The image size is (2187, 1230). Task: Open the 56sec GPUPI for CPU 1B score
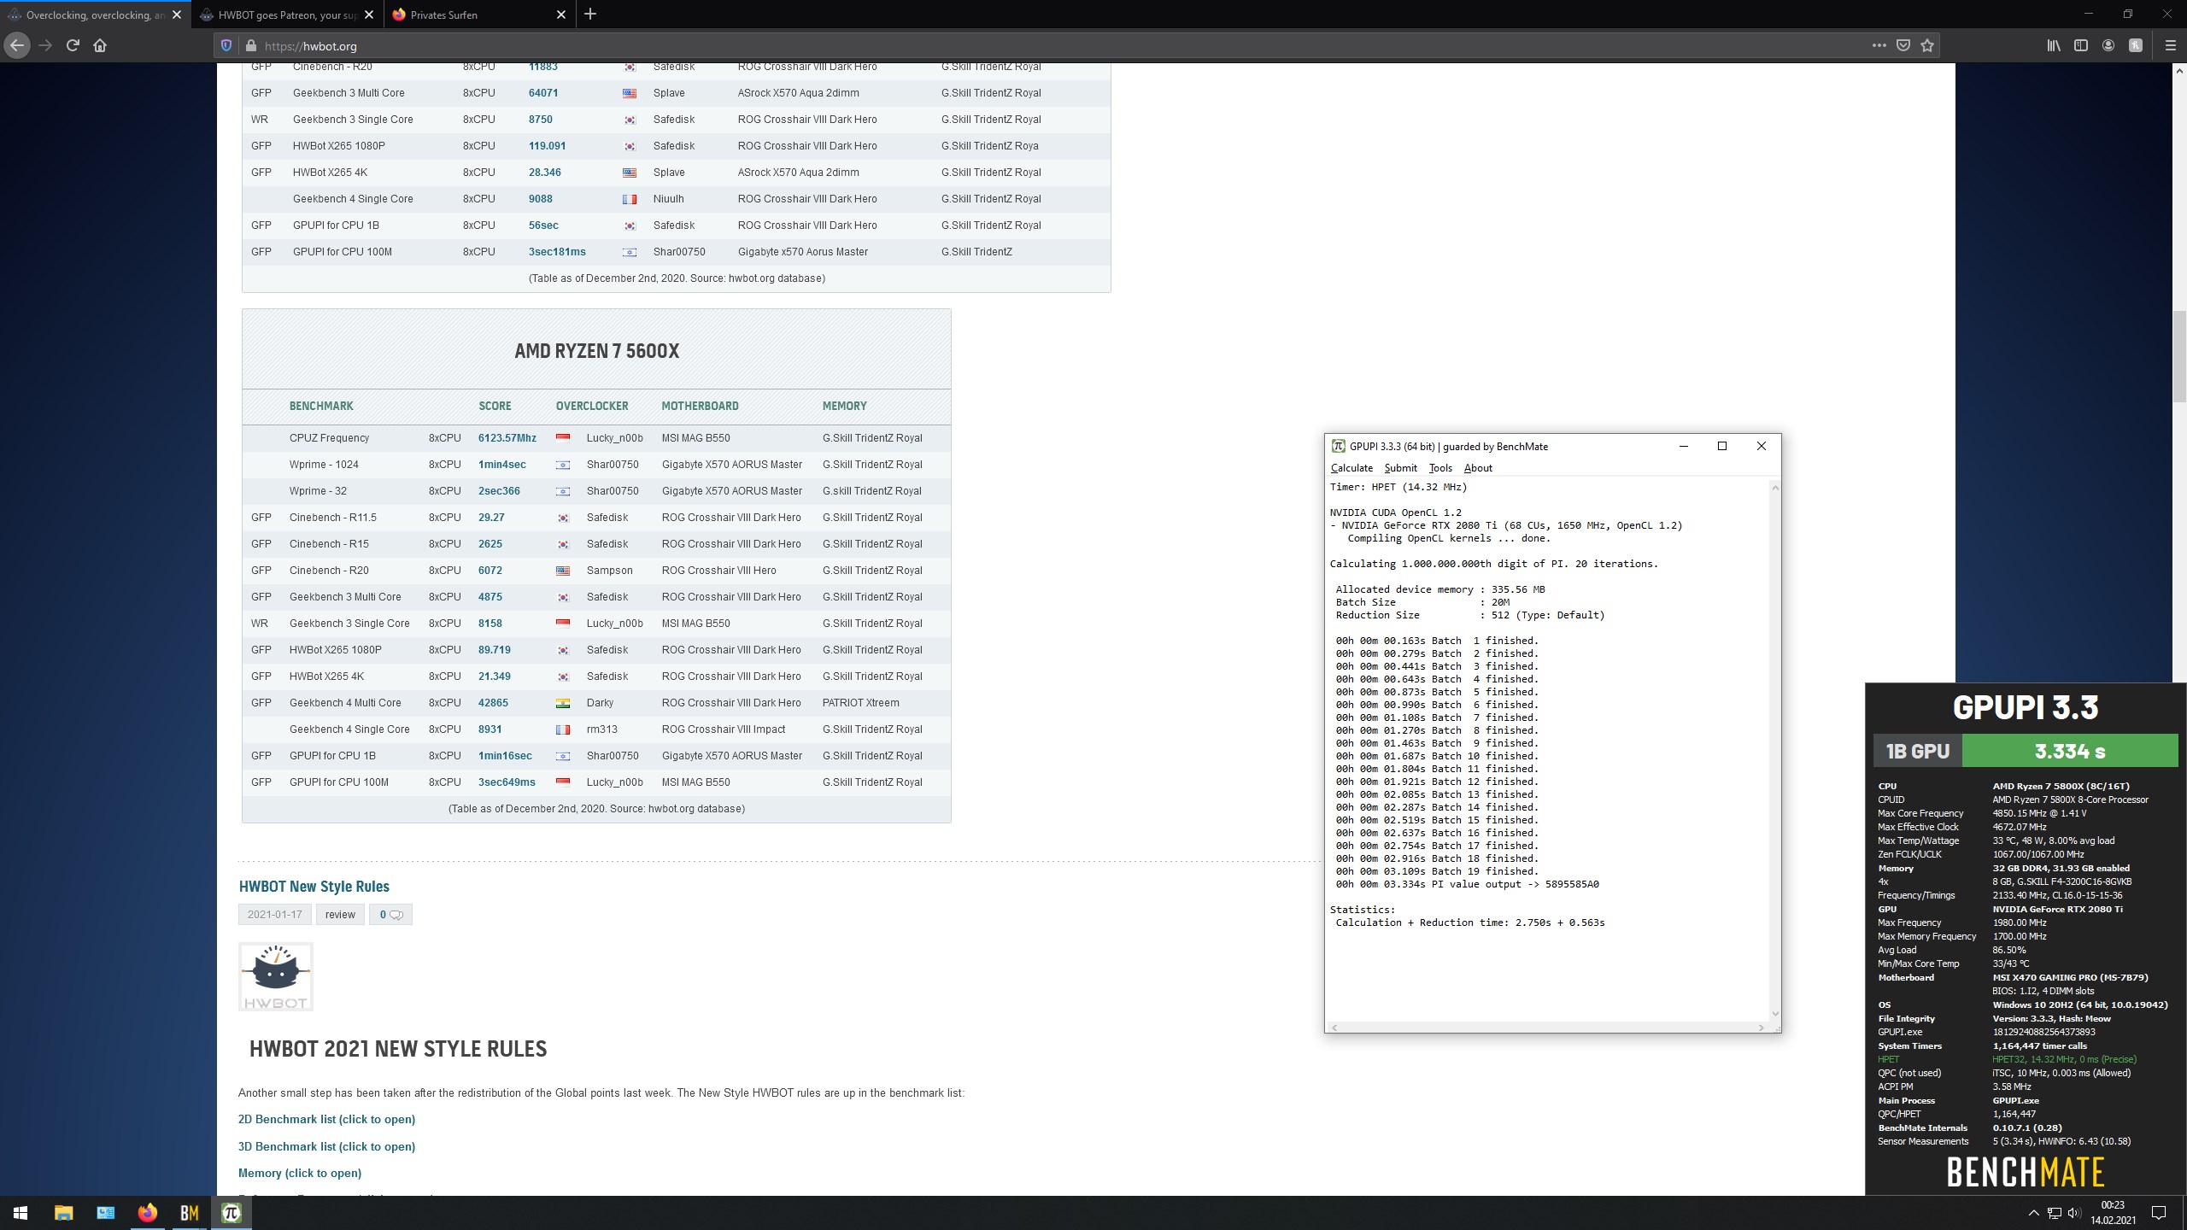click(x=543, y=225)
